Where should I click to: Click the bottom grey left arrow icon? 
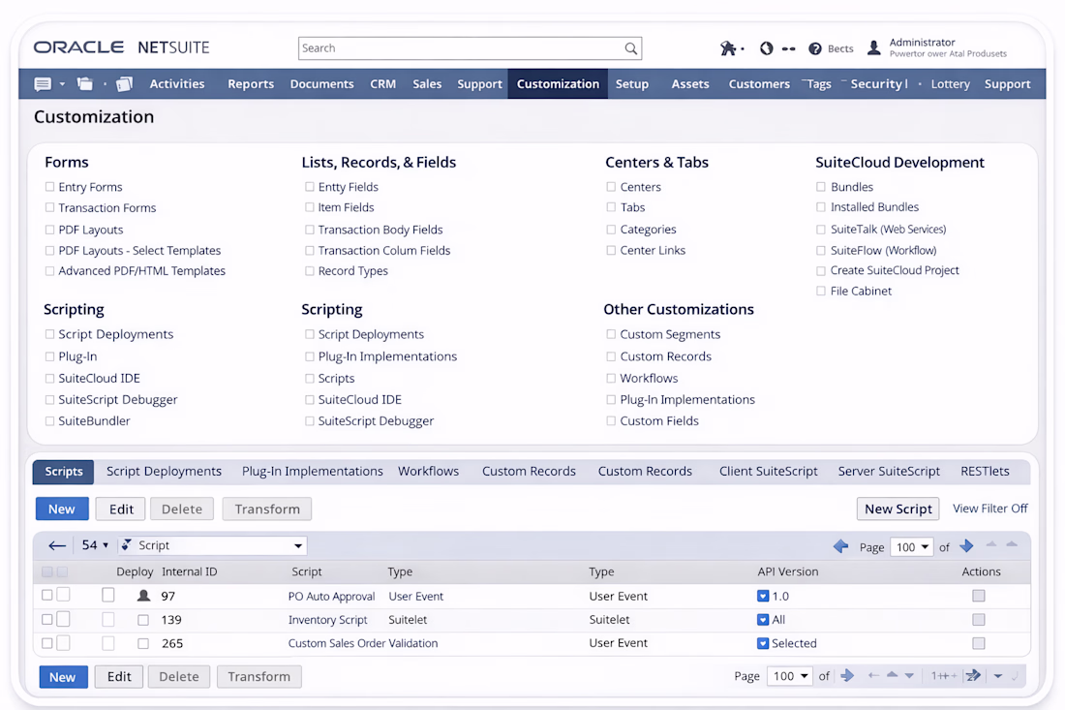coord(873,675)
